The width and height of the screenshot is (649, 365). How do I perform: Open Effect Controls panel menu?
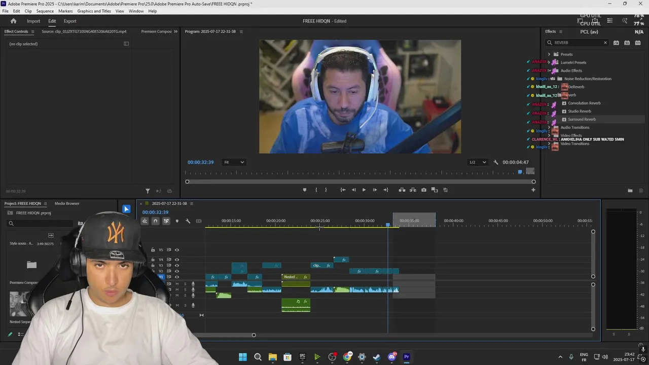tap(32, 31)
